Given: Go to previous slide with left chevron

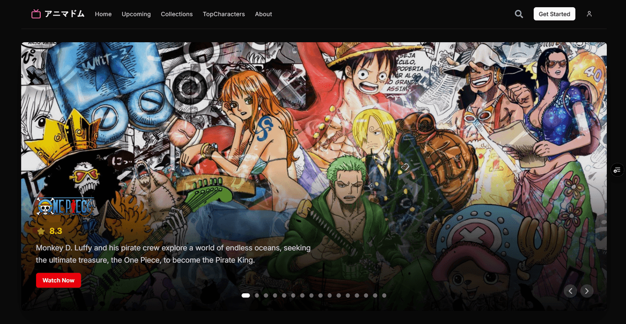Looking at the screenshot, I should (570, 291).
